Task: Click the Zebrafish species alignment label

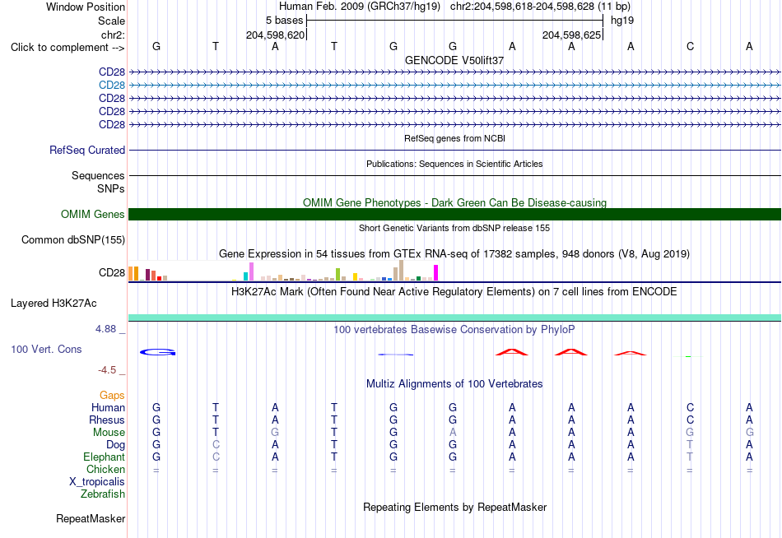Action: point(103,494)
